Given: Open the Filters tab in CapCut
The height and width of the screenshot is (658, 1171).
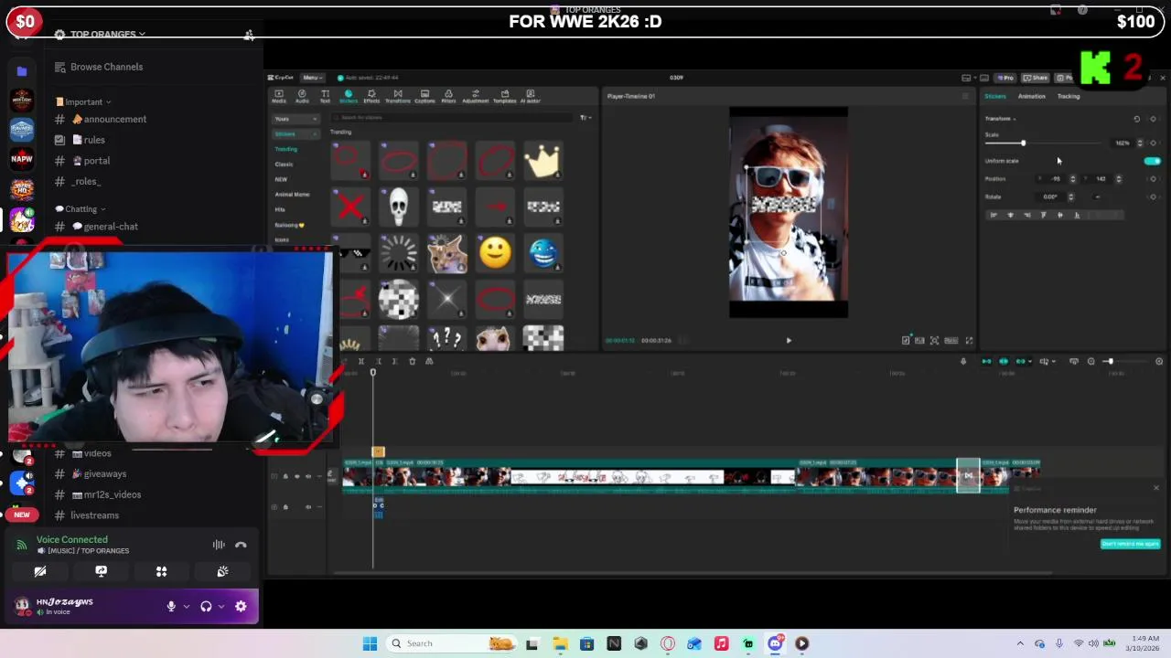Looking at the screenshot, I should (448, 96).
